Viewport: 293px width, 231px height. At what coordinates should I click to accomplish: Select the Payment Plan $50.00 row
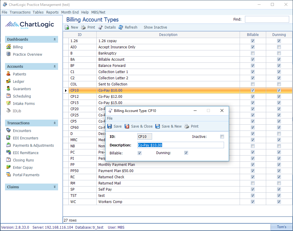[x=177, y=171]
